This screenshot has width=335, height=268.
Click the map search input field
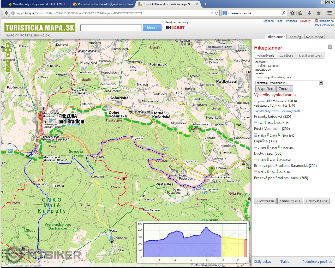[111, 28]
